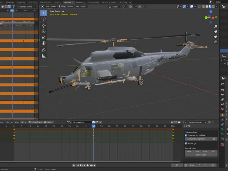The height and width of the screenshot is (171, 228).
Task: Select the Transform tool
Action: 44,43
